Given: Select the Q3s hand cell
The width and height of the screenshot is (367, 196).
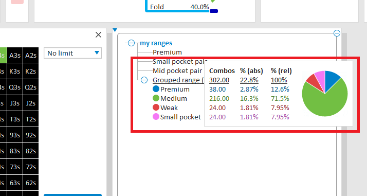Looking at the screenshot, I should pos(15,87).
